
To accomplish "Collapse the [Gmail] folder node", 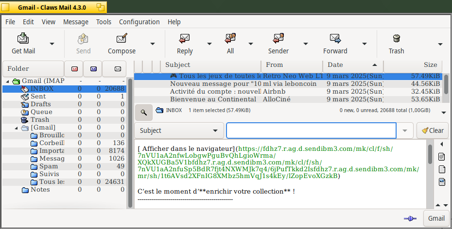I will (x=17, y=128).
